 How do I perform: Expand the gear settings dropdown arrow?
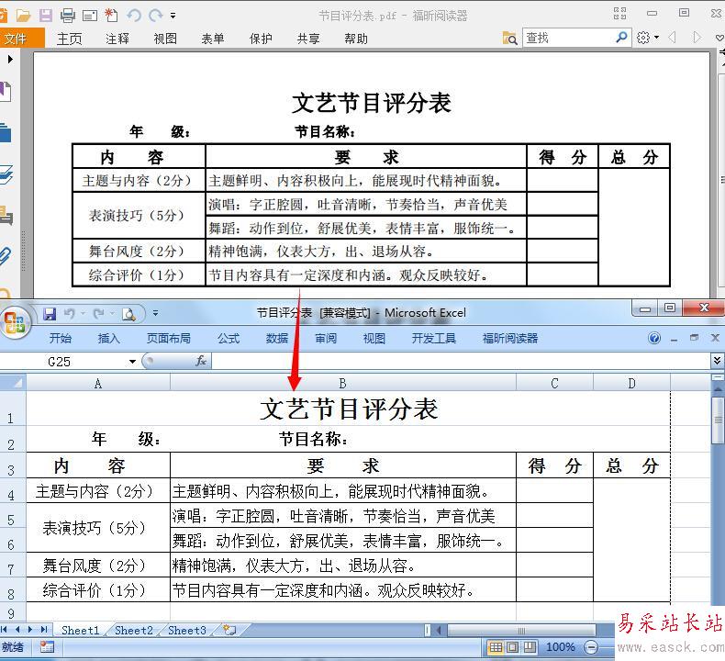tap(656, 38)
